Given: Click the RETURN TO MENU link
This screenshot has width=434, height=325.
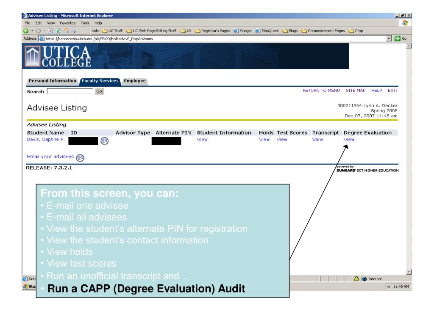Looking at the screenshot, I should [321, 91].
